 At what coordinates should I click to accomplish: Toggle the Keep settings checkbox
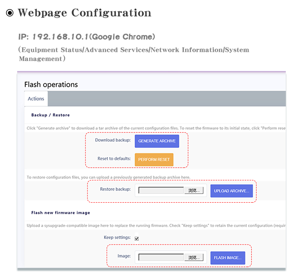pos(137,238)
